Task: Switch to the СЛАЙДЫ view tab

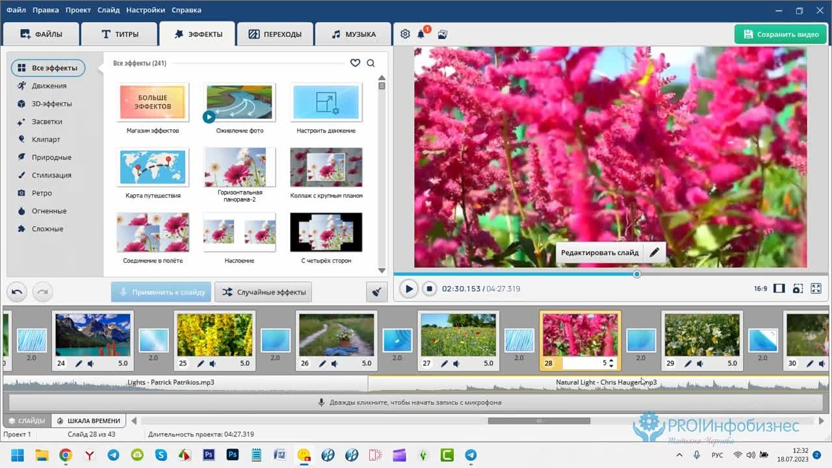Action: [27, 421]
